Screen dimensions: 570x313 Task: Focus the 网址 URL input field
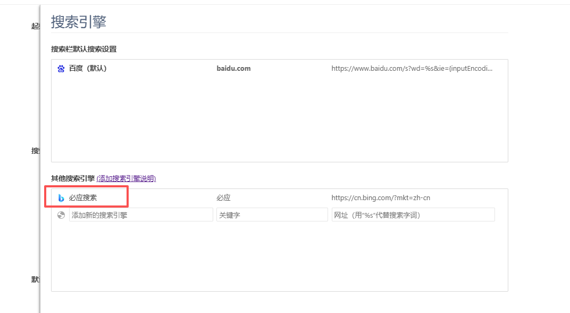coord(413,215)
